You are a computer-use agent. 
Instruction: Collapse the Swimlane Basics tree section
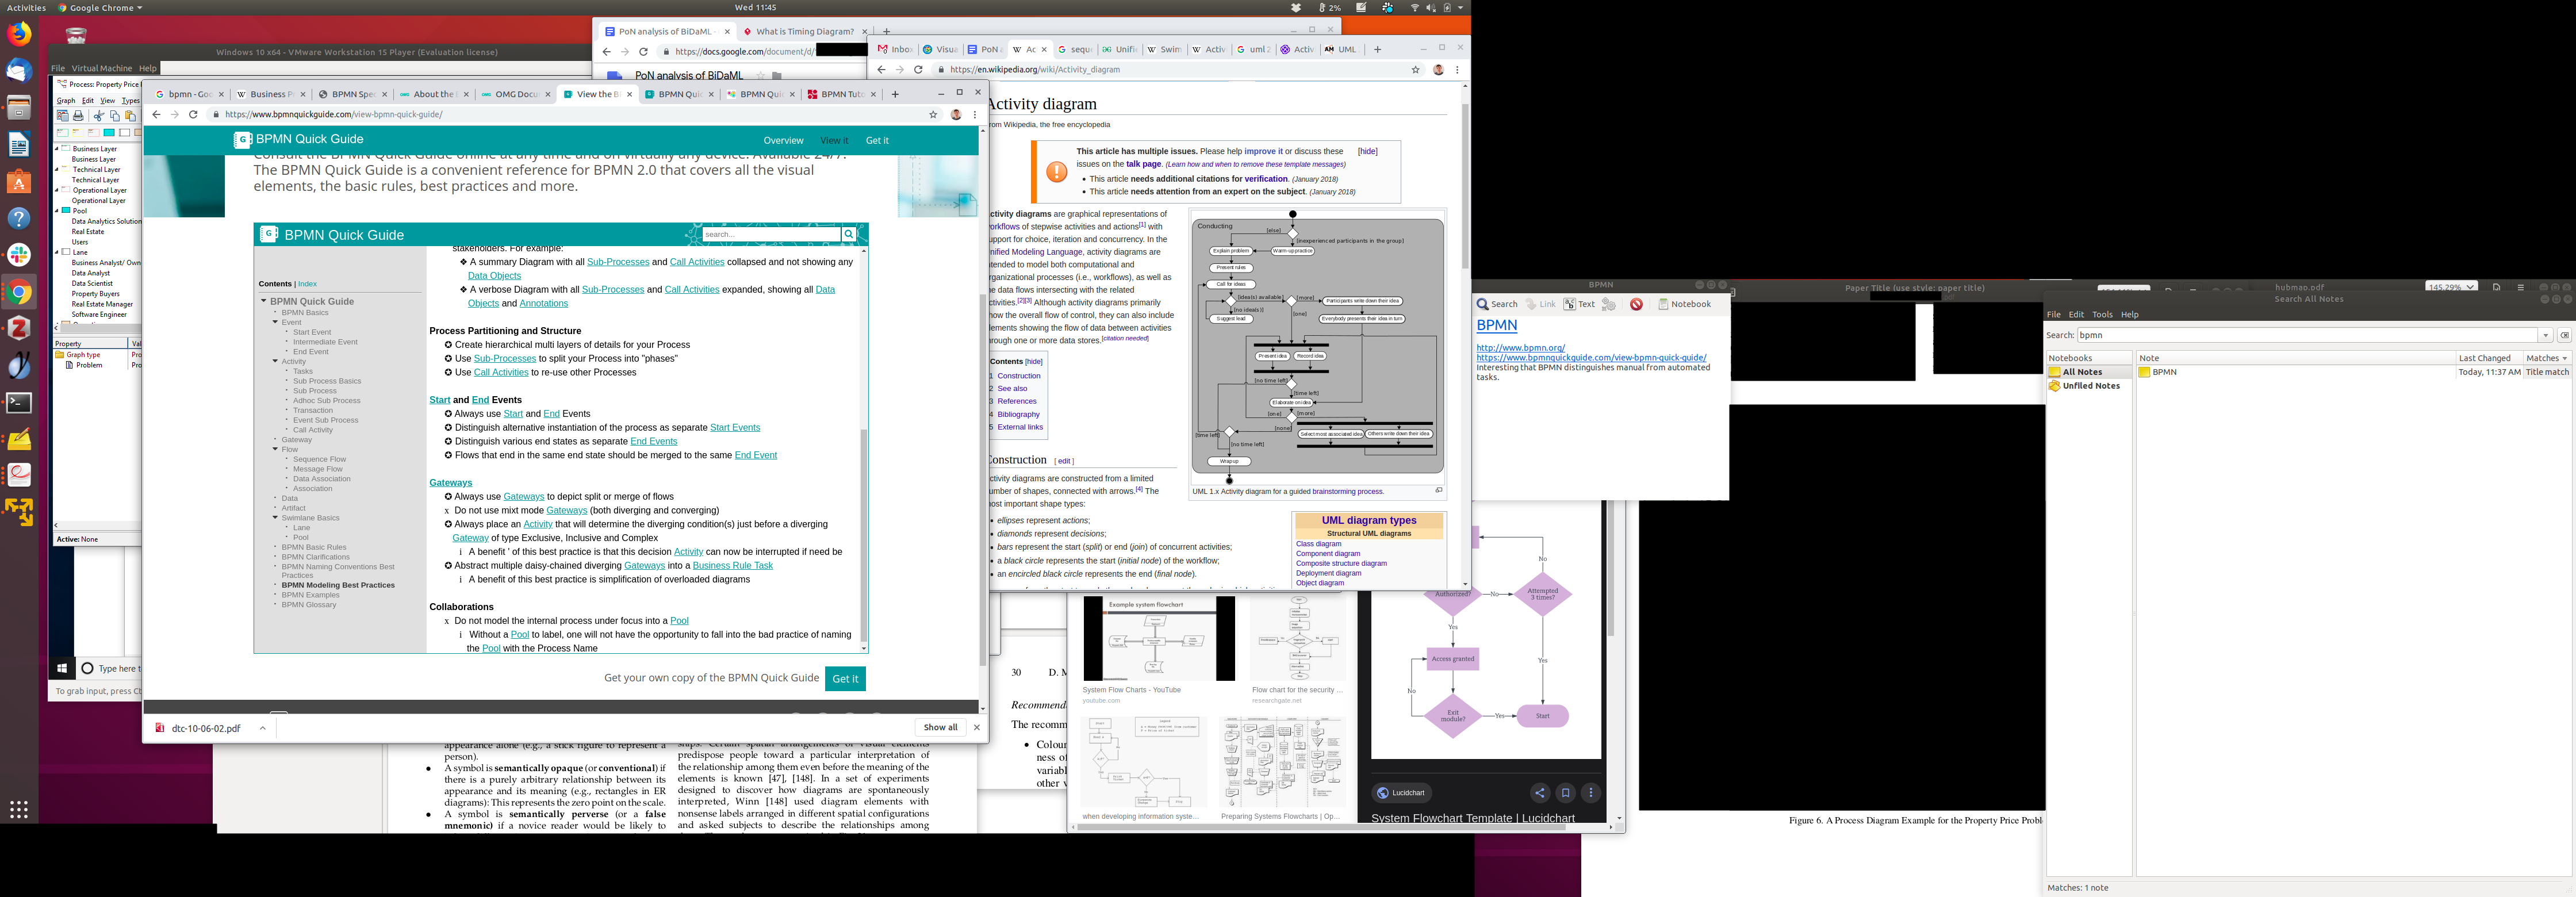click(276, 518)
